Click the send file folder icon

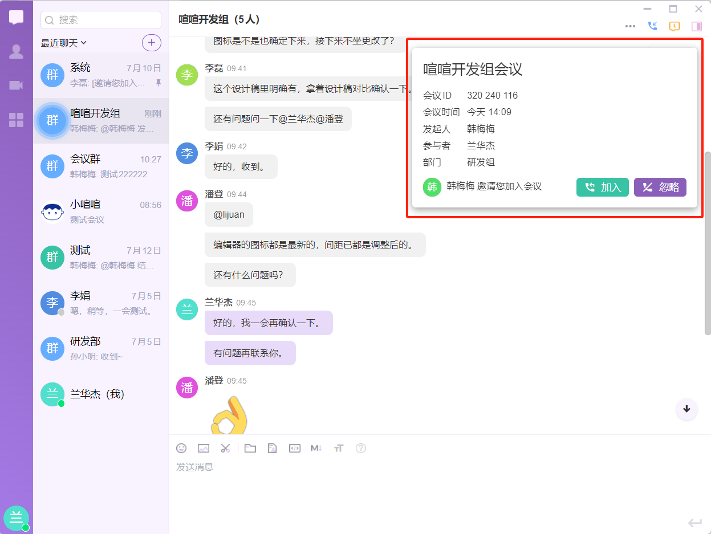(x=250, y=449)
